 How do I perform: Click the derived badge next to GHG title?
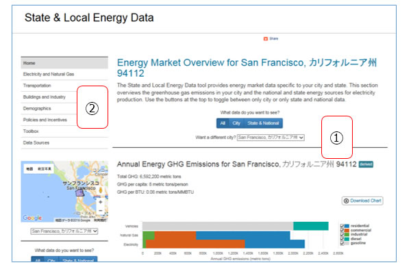click(366, 164)
